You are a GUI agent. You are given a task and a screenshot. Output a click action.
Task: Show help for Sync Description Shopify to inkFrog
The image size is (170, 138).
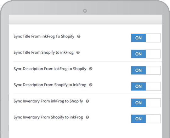[x=91, y=85]
